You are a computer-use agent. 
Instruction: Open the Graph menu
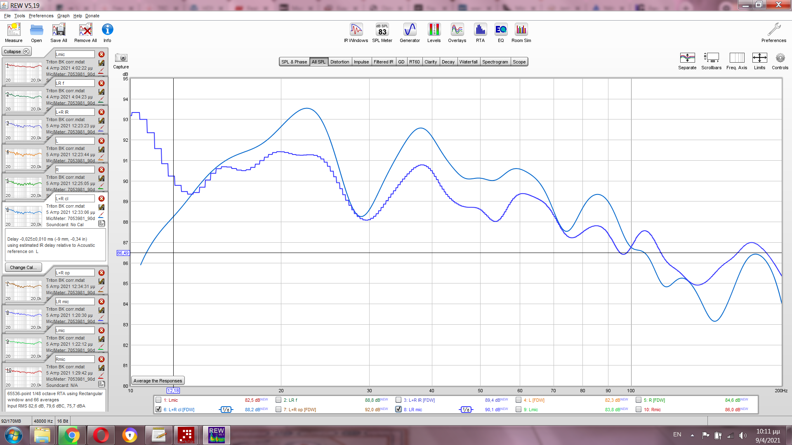[63, 16]
